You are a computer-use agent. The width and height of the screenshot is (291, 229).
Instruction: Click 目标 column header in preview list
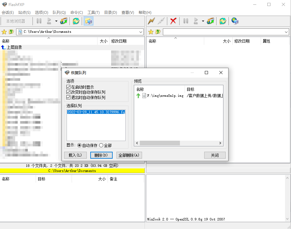(204, 89)
